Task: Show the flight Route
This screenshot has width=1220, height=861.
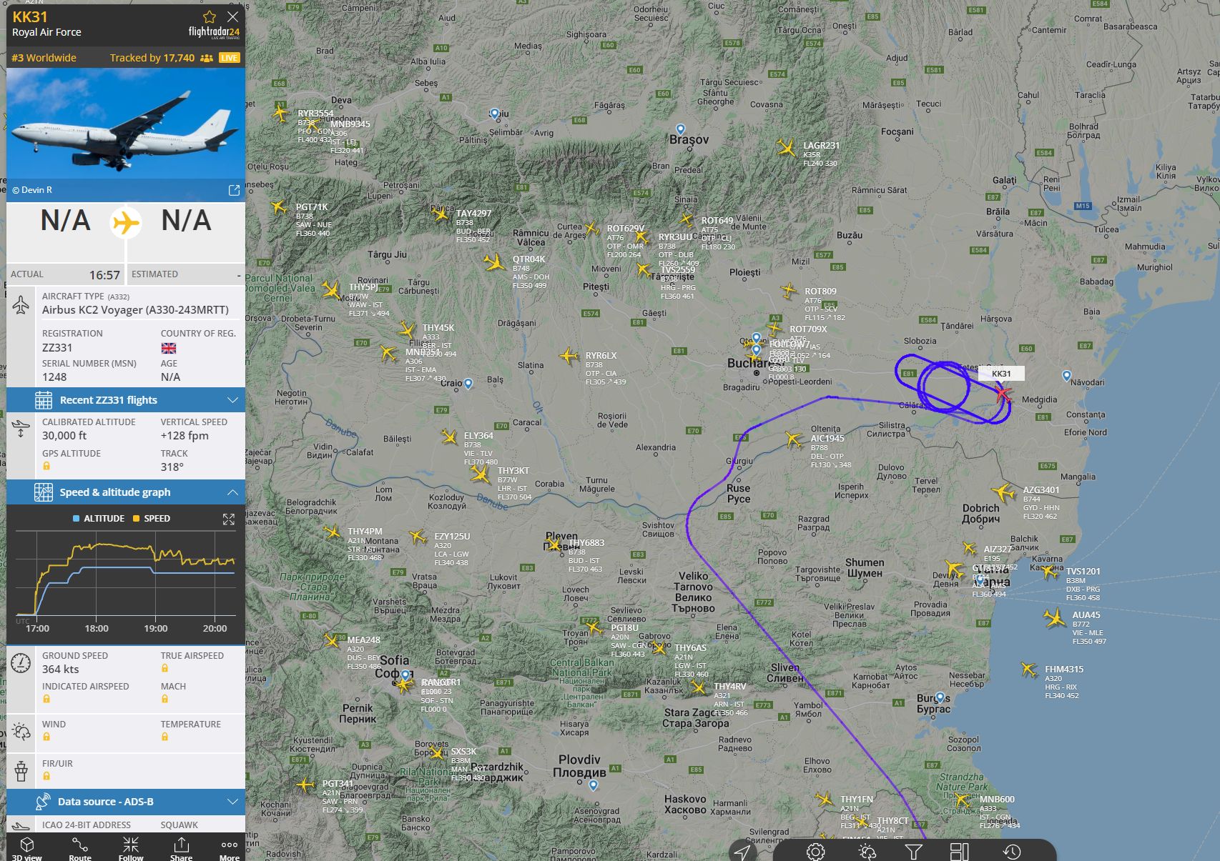Action: coord(80,849)
